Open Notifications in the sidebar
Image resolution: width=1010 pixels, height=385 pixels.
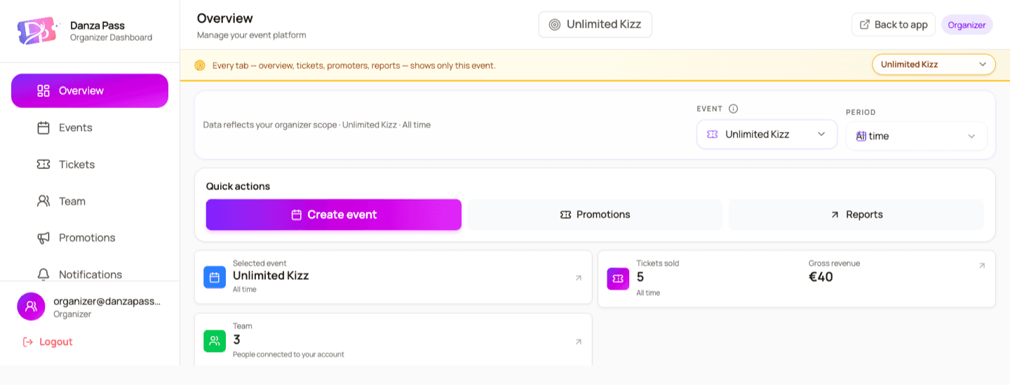coord(90,274)
